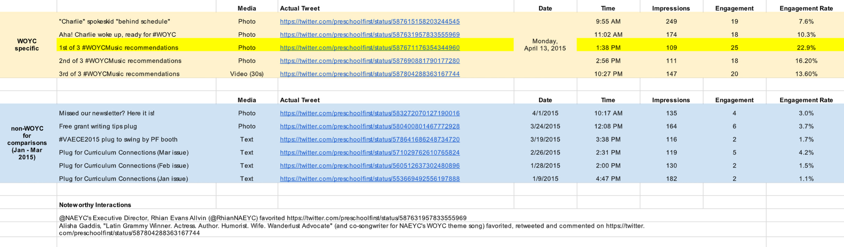Open the "Charlie" spokeskid "behind schedule" tweet link
Image resolution: width=844 pixels, height=247 pixels.
tap(370, 21)
